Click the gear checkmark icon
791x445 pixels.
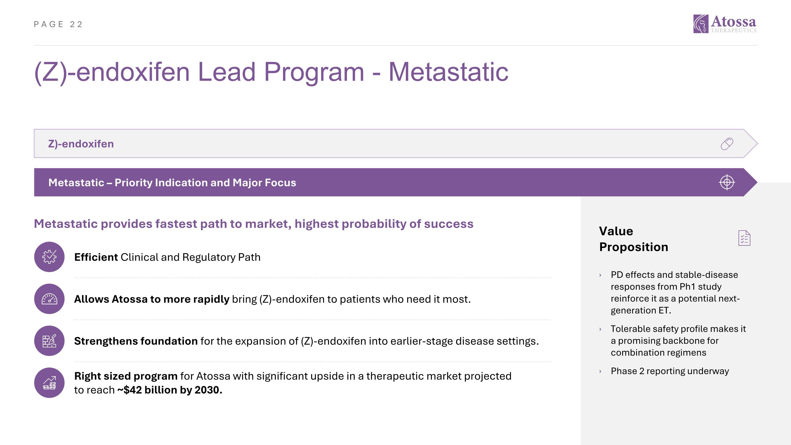tap(49, 257)
